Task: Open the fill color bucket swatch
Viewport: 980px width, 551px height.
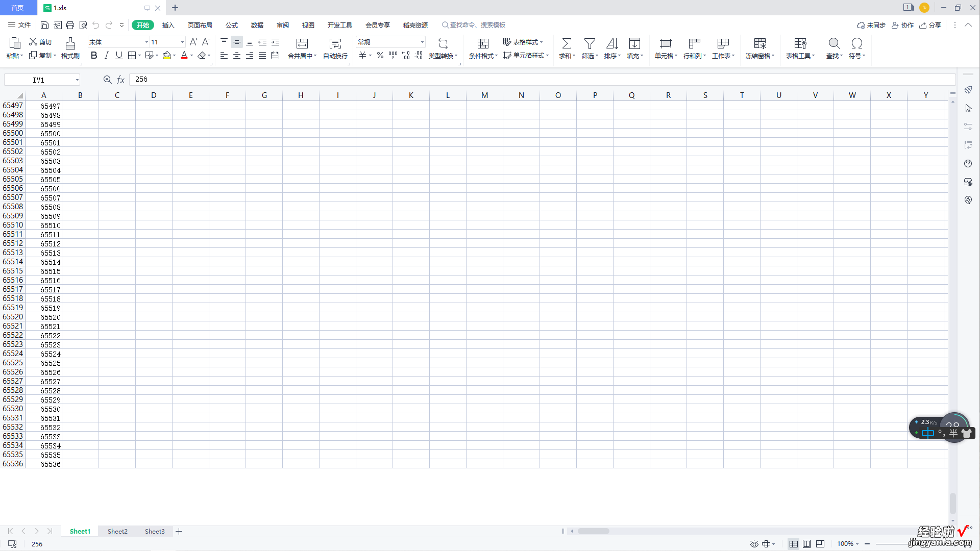Action: (x=167, y=55)
